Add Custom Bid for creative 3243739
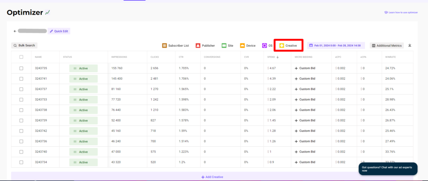The height and width of the screenshot is (181, 428). pyautogui.click(x=305, y=121)
